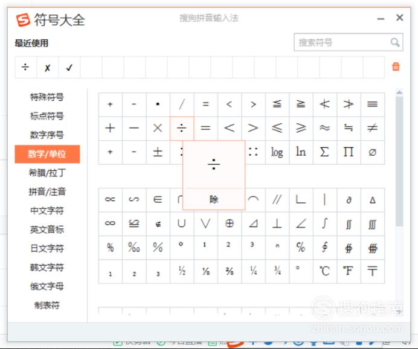The image size is (418, 349).
Task: Insert the ≠ not-equal symbol
Action: pos(373,128)
